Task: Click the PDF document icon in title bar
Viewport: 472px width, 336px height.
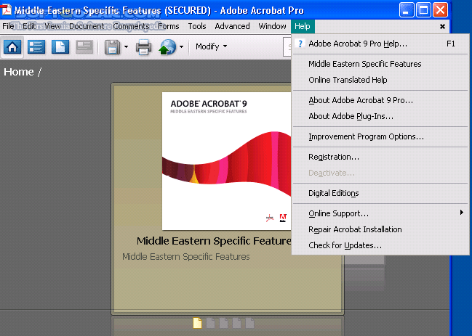Action: (x=6, y=9)
